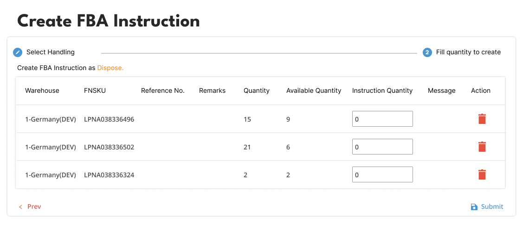
Task: Delete the LPNA038336502 row via trash icon
Action: [x=482, y=147]
